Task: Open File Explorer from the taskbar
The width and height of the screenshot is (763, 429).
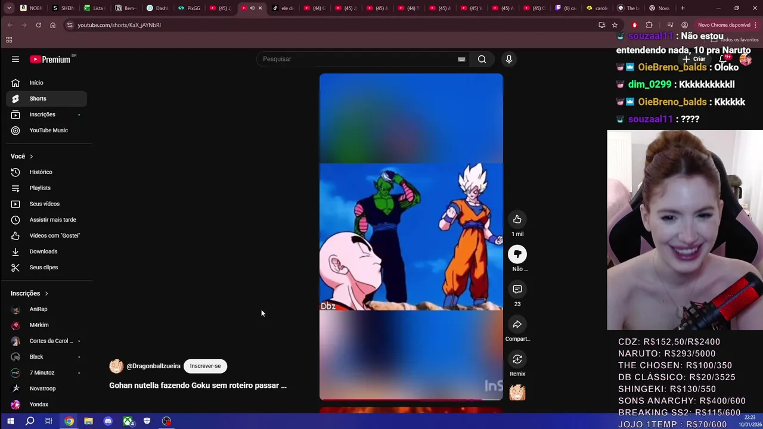Action: pyautogui.click(x=88, y=421)
